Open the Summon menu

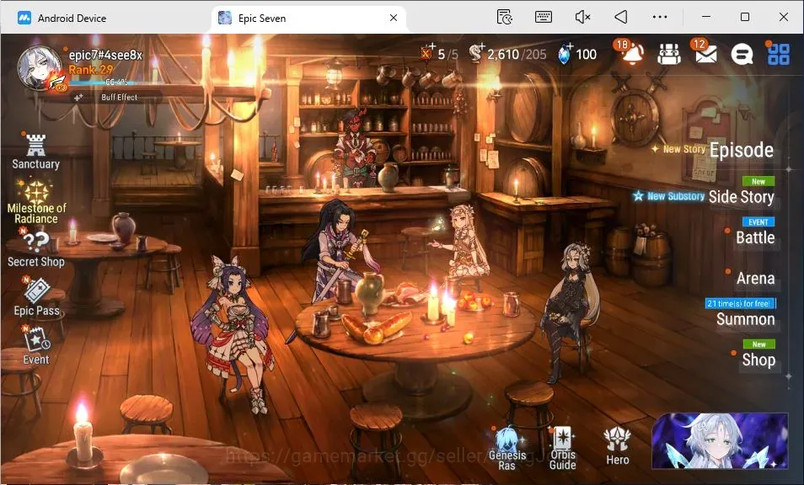coord(746,319)
